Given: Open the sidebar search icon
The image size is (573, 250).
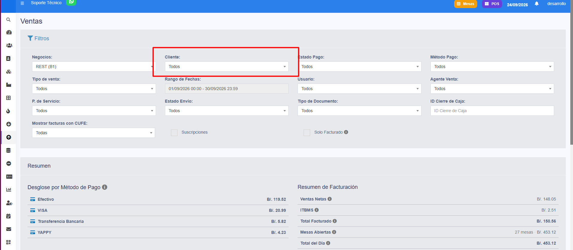Looking at the screenshot, I should click(8, 19).
